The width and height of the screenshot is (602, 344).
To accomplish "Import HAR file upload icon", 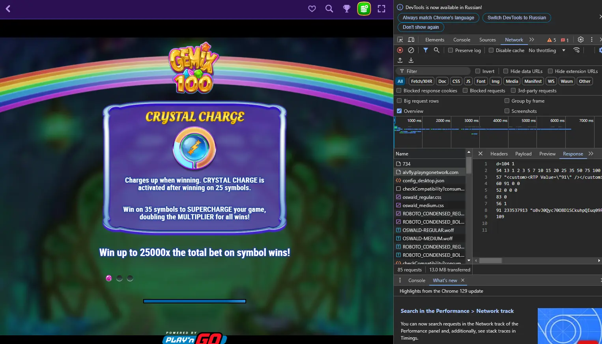I will [x=400, y=60].
